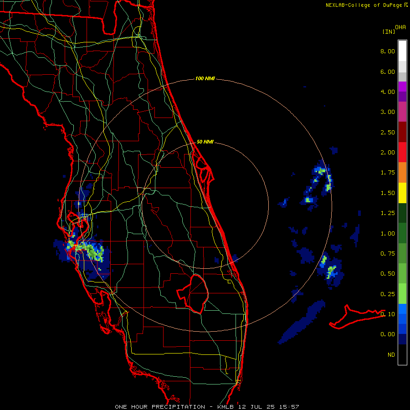This screenshot has height=410, width=410.
Task: Click the "0.25" legend value
Action: (x=388, y=294)
